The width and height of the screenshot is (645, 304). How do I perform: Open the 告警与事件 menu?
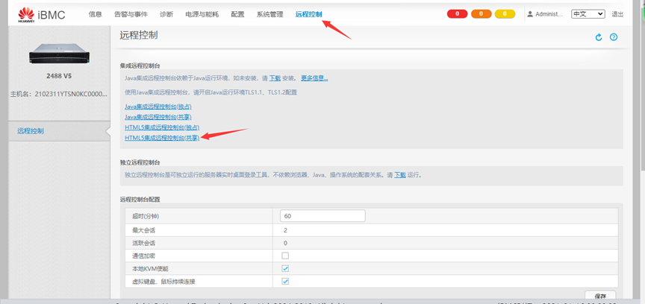point(131,14)
